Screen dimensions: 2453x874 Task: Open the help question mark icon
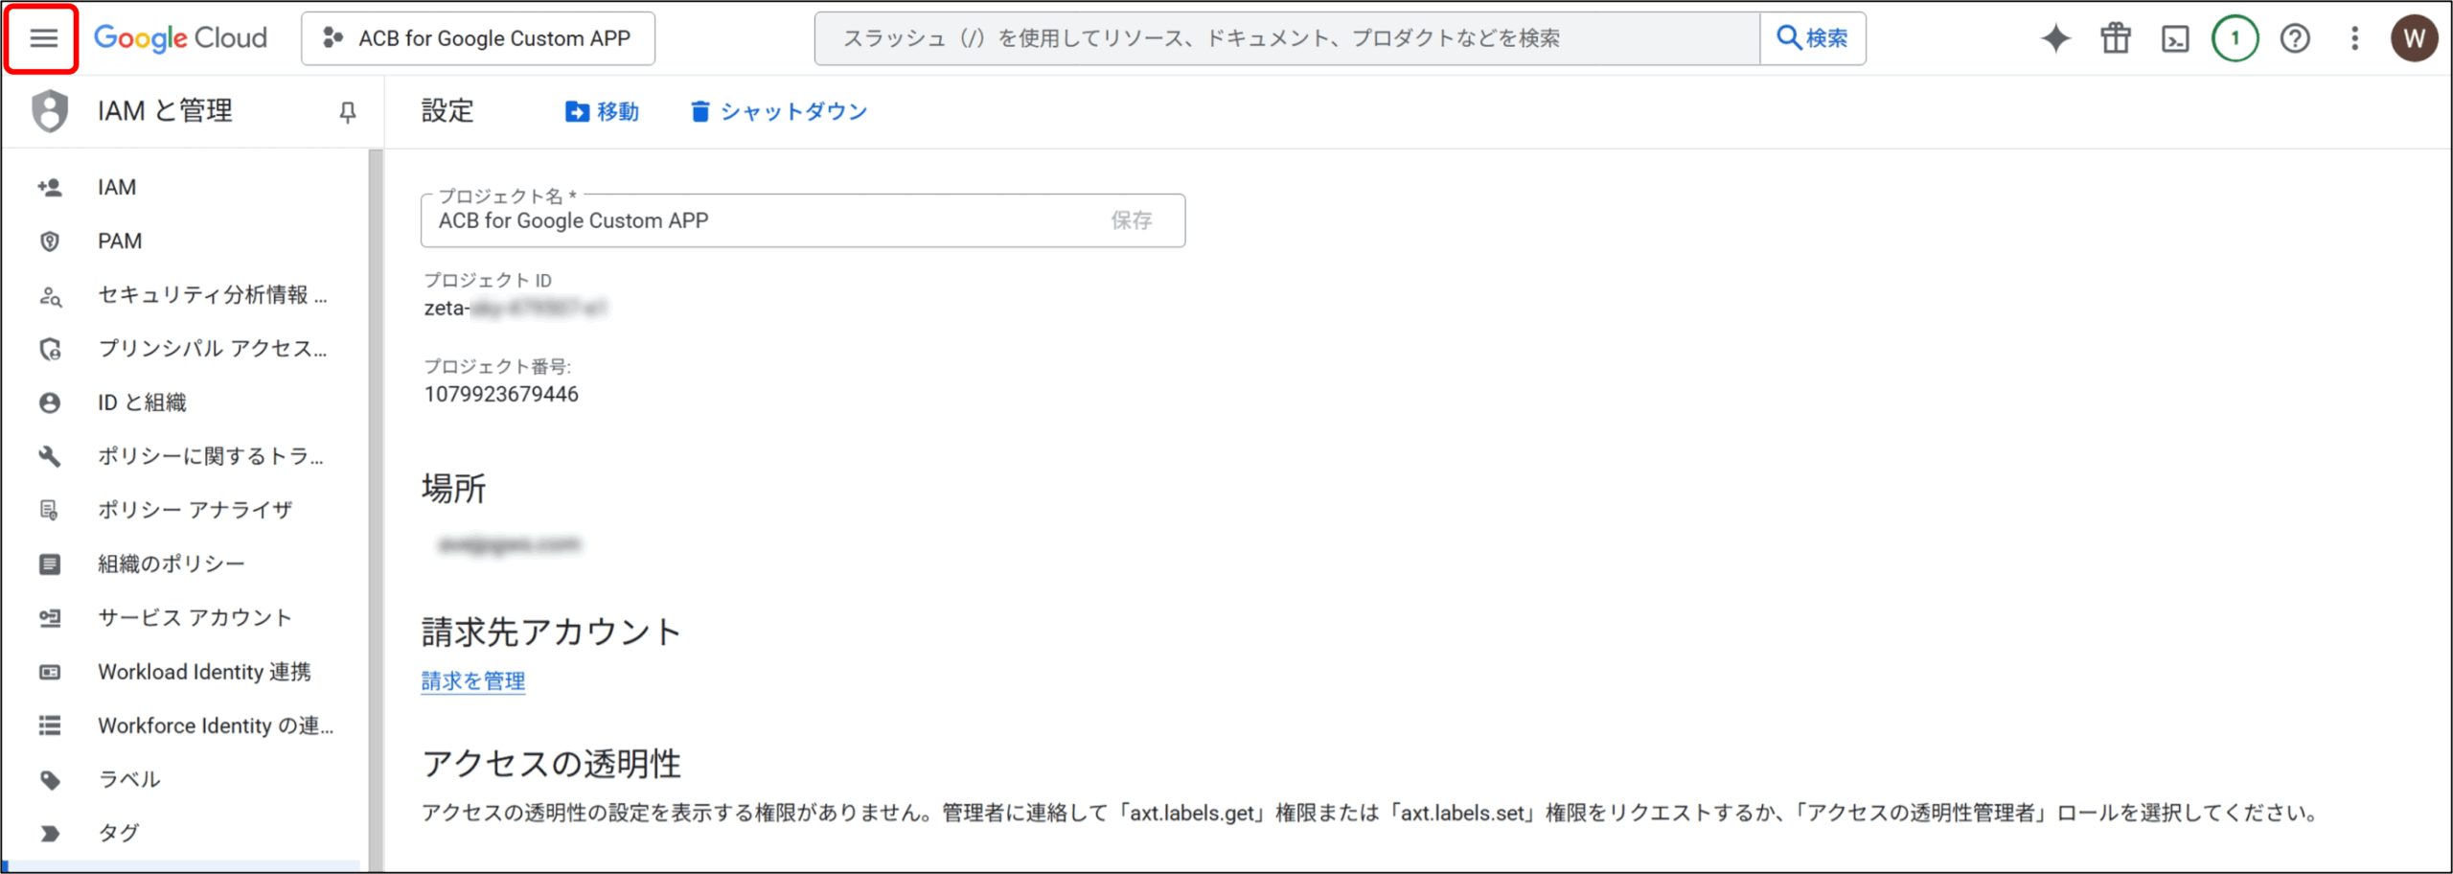(2295, 38)
